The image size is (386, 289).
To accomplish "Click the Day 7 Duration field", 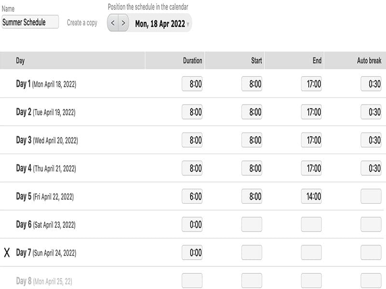I will pyautogui.click(x=192, y=252).
